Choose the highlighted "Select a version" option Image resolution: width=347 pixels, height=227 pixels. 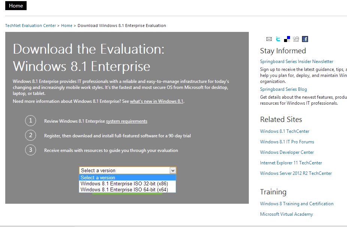coord(127,177)
